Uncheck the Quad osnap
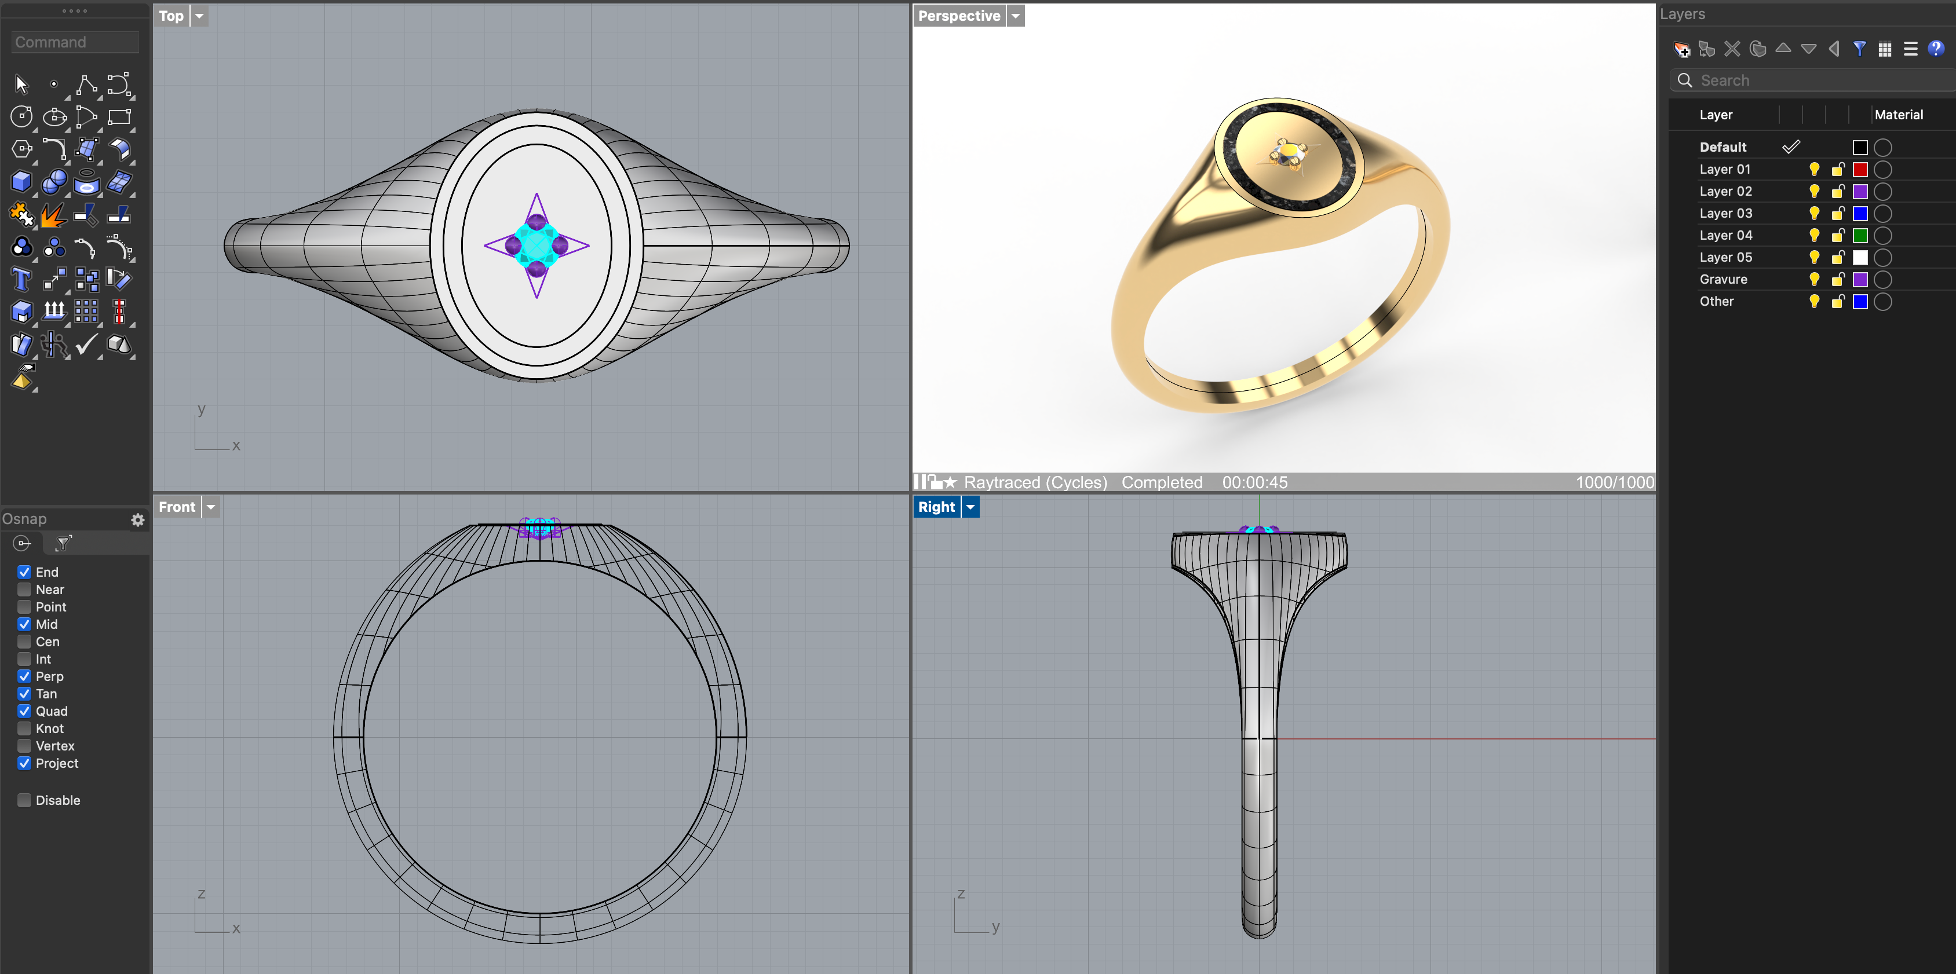Screen dimensions: 1956x974 pyautogui.click(x=24, y=711)
